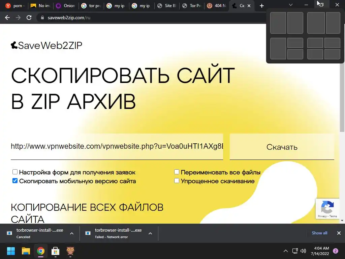Click the network icon in tray
Screen dimensions: 345x259
pos(295,251)
